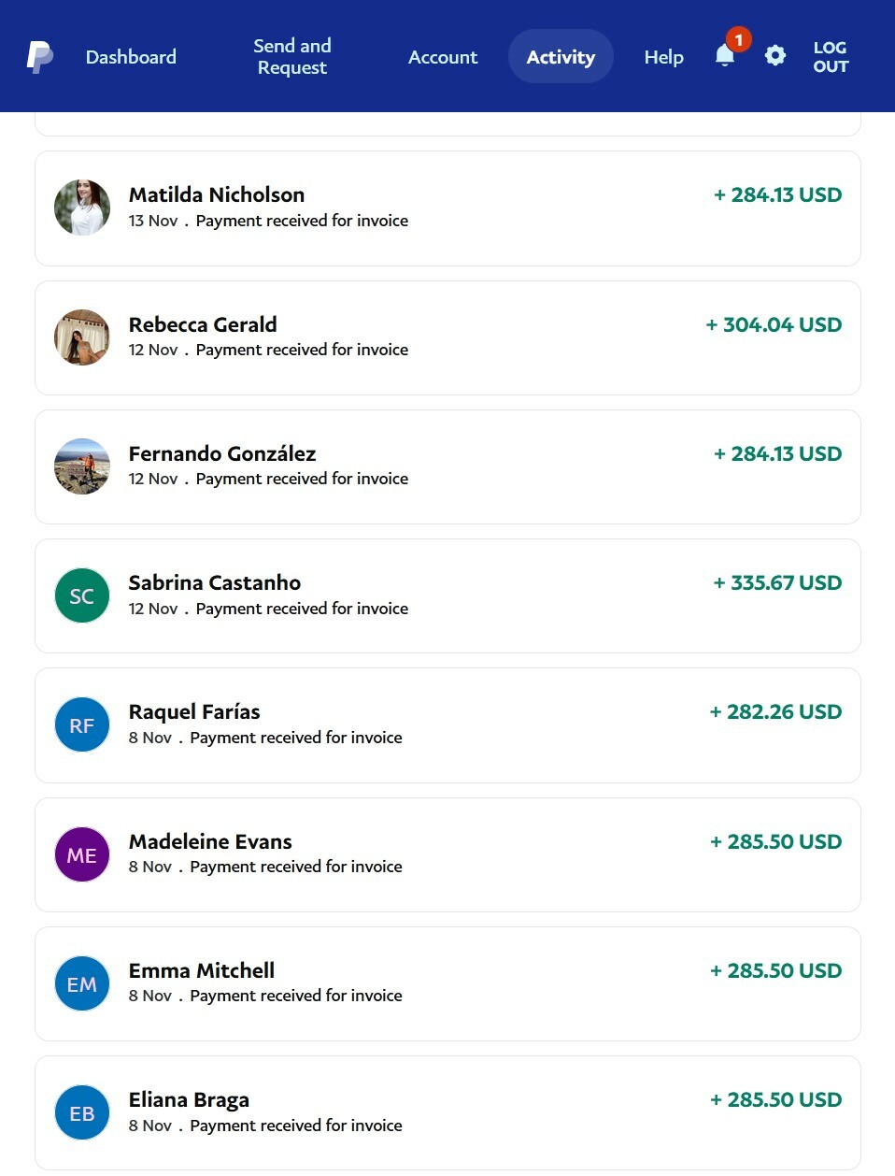
Task: Select the Activity tab
Action: point(561,57)
